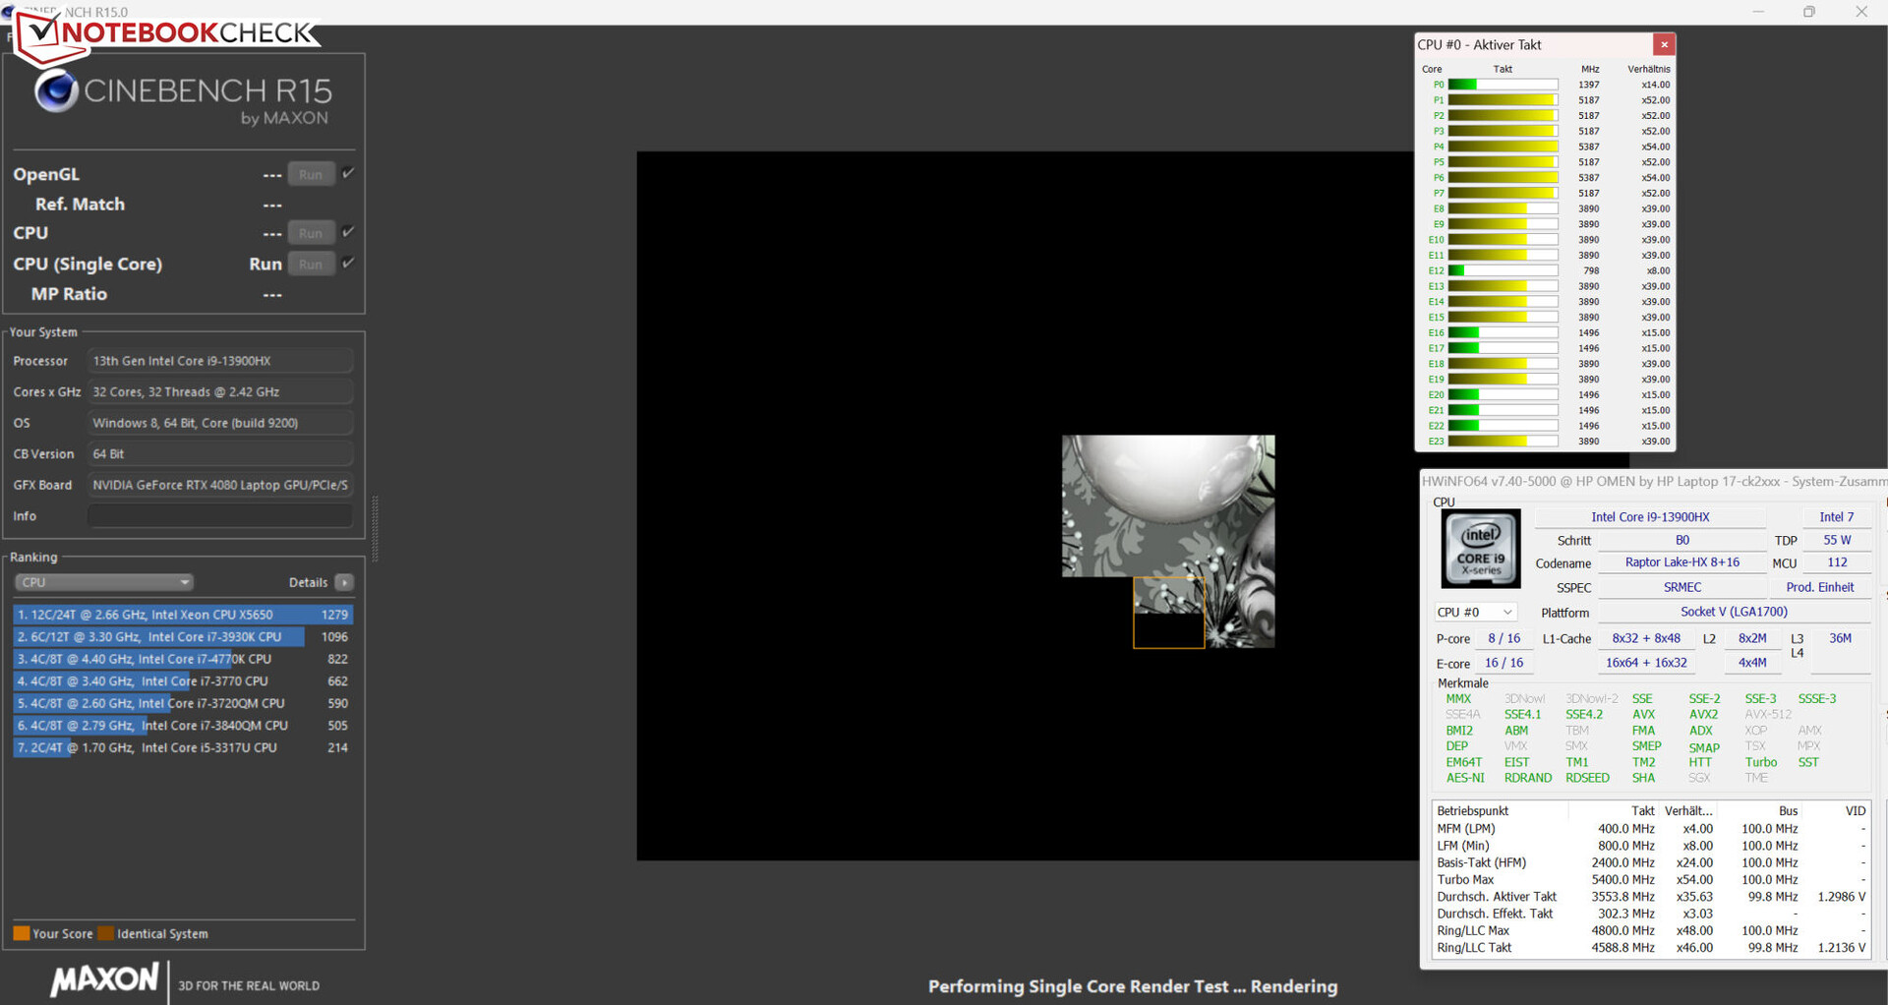Restore down the Cinebench window
Image resolution: width=1888 pixels, height=1005 pixels.
[1809, 12]
